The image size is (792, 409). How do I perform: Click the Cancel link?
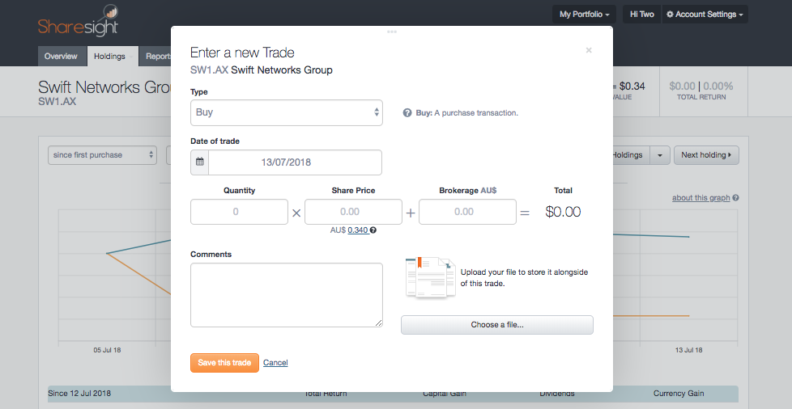pos(275,363)
